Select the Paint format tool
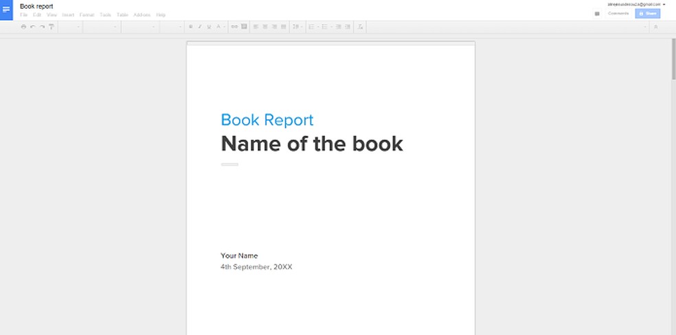The width and height of the screenshot is (676, 335). click(51, 27)
